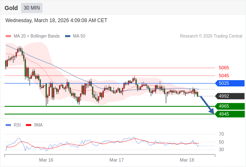The image size is (246, 167).
Task: Click the 9MA red legend swatch
Action: pyautogui.click(x=28, y=125)
